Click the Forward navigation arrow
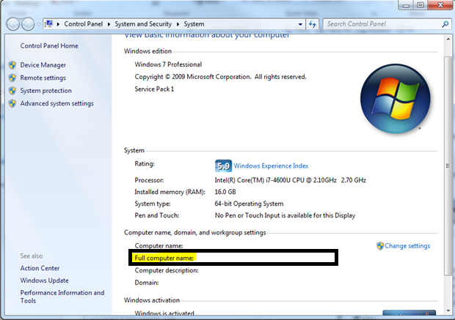The height and width of the screenshot is (320, 455). [x=28, y=24]
